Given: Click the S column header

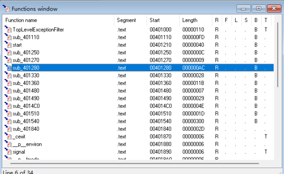Looking at the screenshot, I should click(246, 20).
